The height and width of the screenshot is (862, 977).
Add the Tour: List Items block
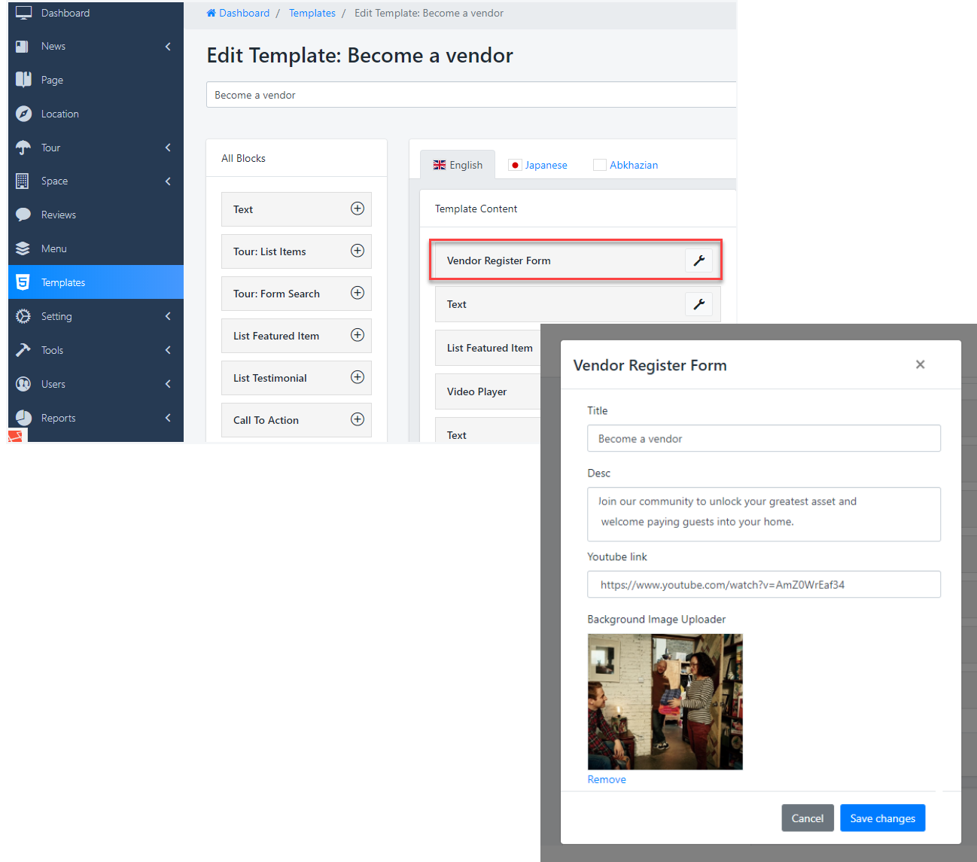click(x=358, y=251)
